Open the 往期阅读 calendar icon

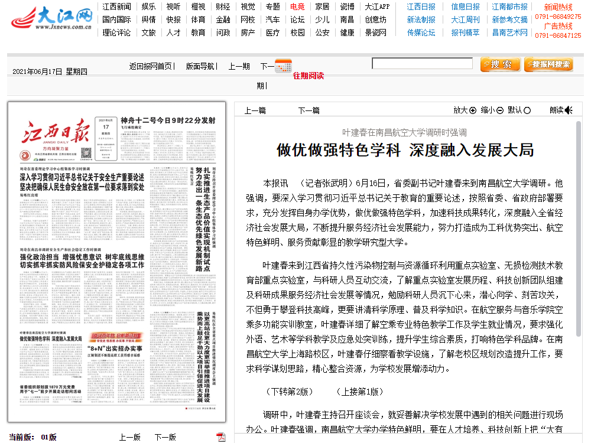click(284, 66)
